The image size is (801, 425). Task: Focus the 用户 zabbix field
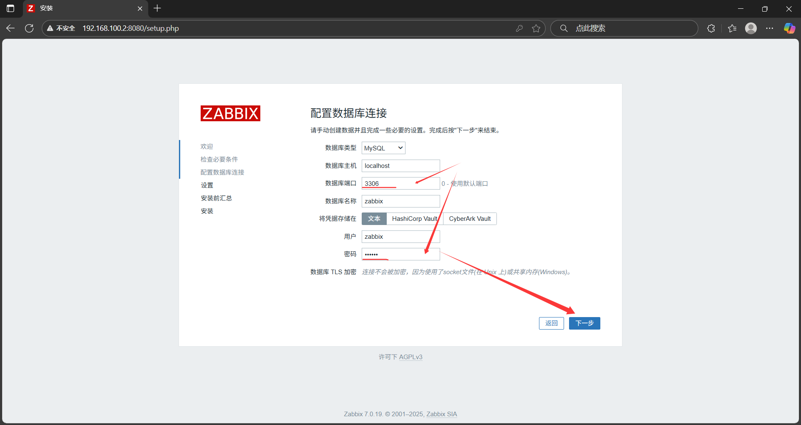pyautogui.click(x=400, y=237)
